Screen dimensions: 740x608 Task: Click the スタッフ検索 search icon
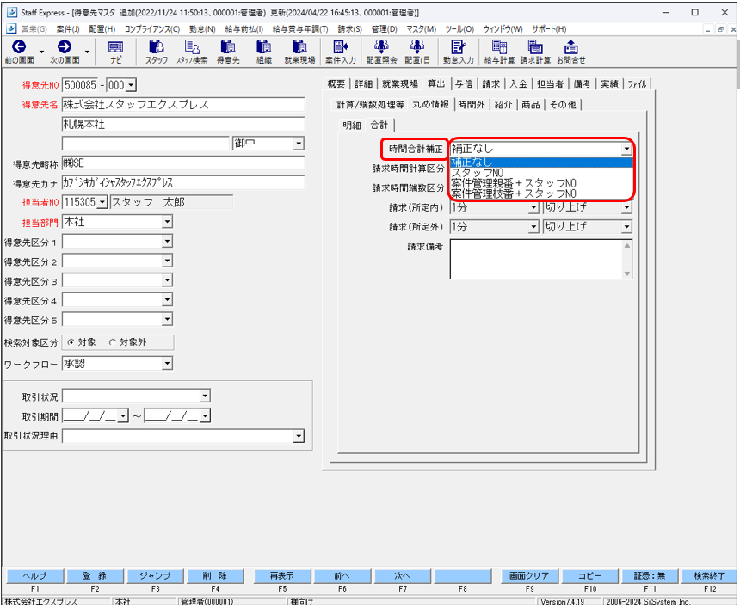(192, 46)
